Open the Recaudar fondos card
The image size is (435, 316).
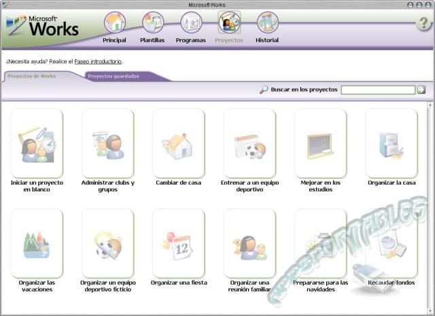click(x=391, y=243)
